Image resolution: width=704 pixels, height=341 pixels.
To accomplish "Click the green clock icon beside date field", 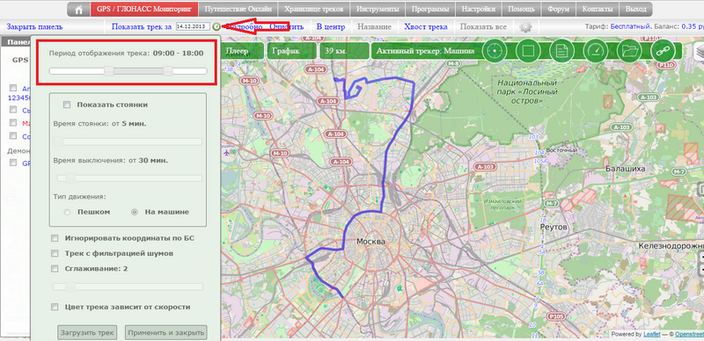I will (x=216, y=27).
